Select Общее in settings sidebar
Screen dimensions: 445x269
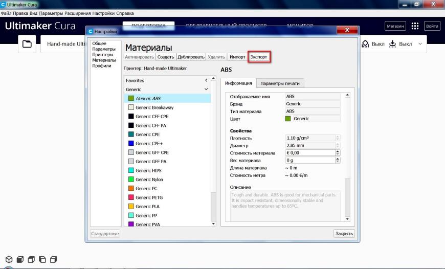pos(99,43)
